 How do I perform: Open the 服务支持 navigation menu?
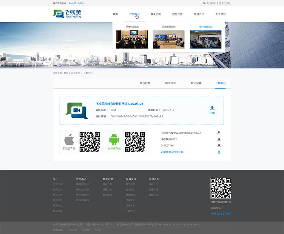tap(177, 14)
